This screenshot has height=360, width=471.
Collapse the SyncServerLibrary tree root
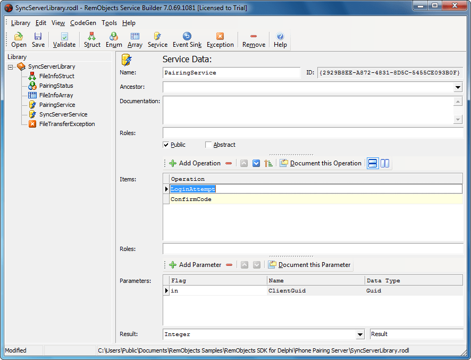(11, 67)
